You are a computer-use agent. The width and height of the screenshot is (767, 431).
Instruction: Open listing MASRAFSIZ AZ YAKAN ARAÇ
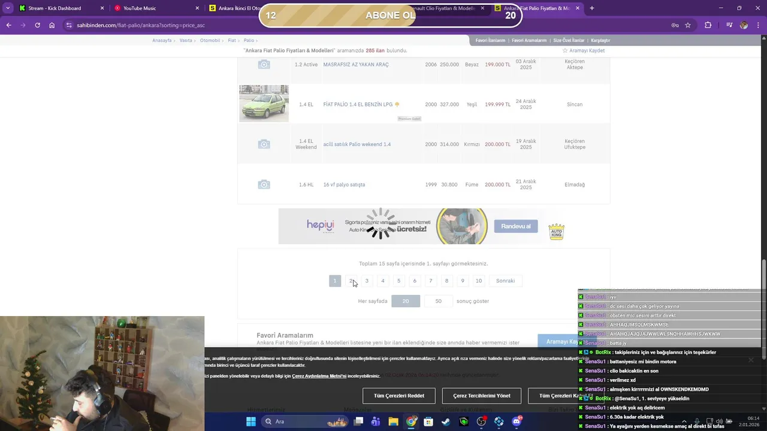pyautogui.click(x=356, y=64)
